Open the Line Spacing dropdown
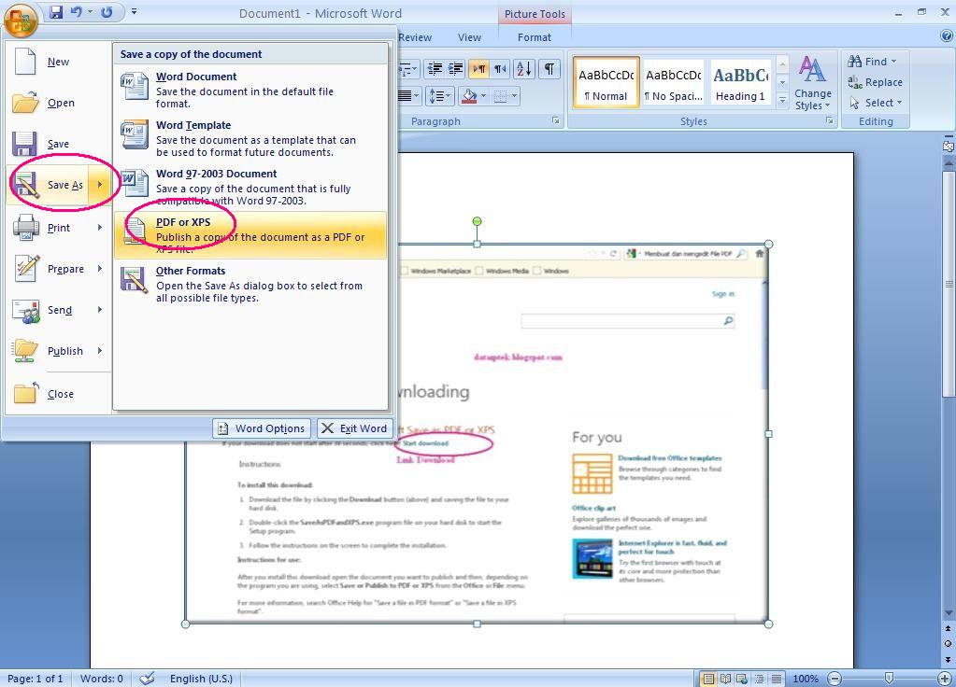The width and height of the screenshot is (956, 687). 443,96
